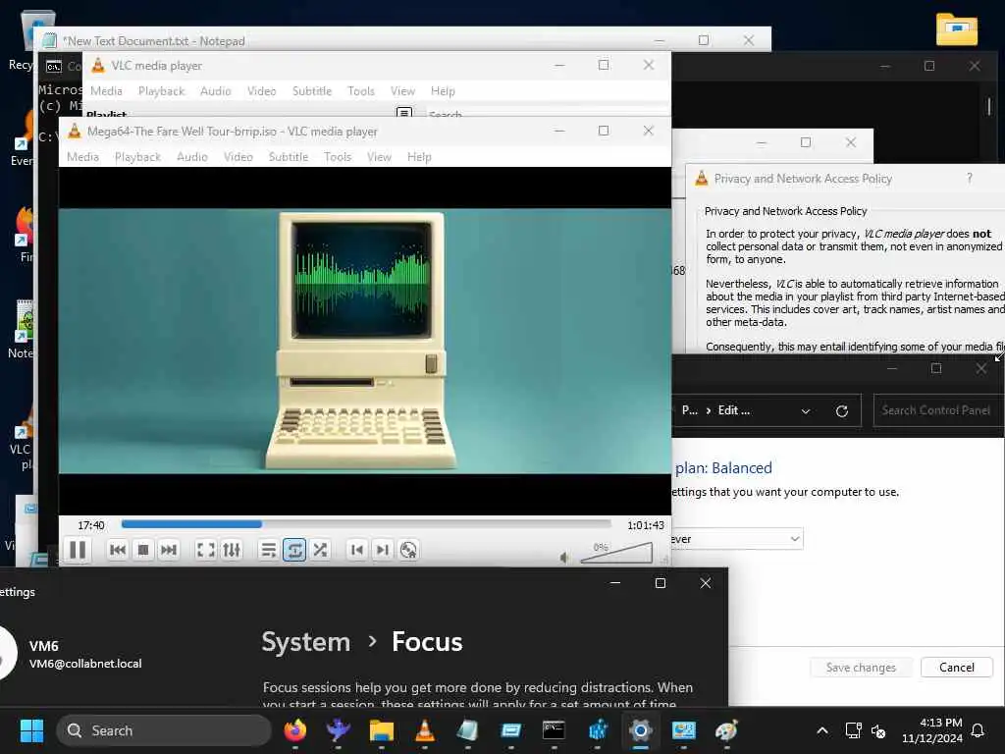Image resolution: width=1005 pixels, height=754 pixels.
Task: Toggle the playlist view icon
Action: tap(269, 550)
